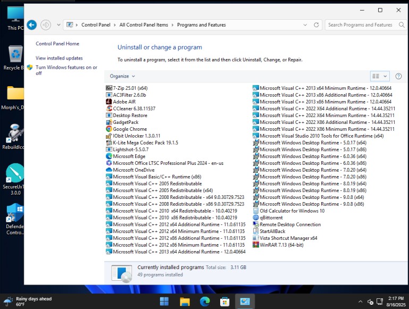Expand the Organize dropdown menu
409x309 pixels.
tap(122, 76)
